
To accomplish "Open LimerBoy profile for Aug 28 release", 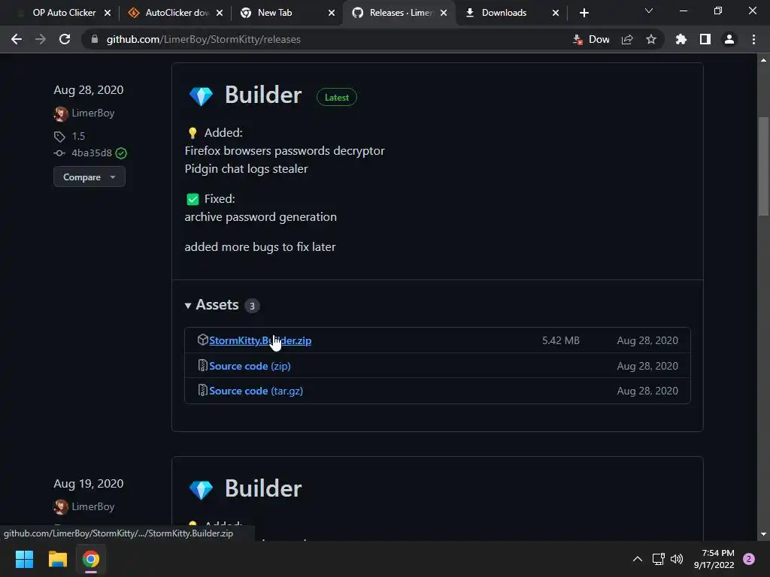I will [92, 113].
